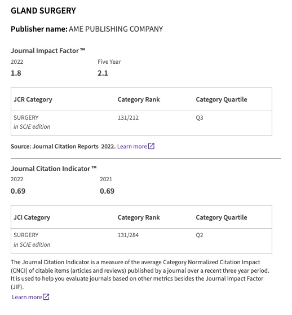Select the 131/212 category rank cell
The height and width of the screenshot is (315, 292).
(x=128, y=117)
